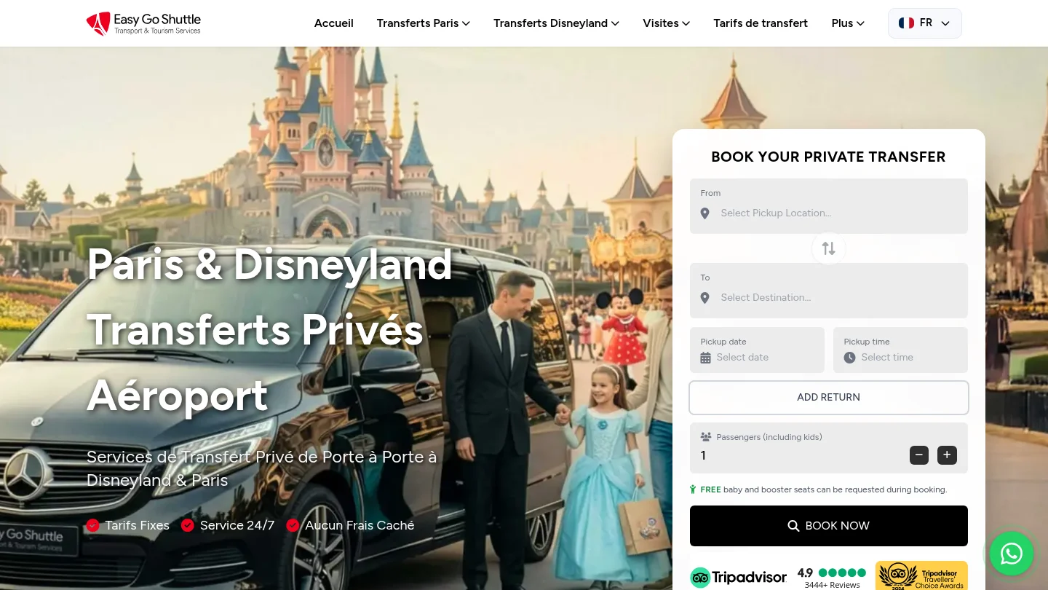Open the Visites dropdown menu
Image resolution: width=1048 pixels, height=590 pixels.
click(667, 23)
